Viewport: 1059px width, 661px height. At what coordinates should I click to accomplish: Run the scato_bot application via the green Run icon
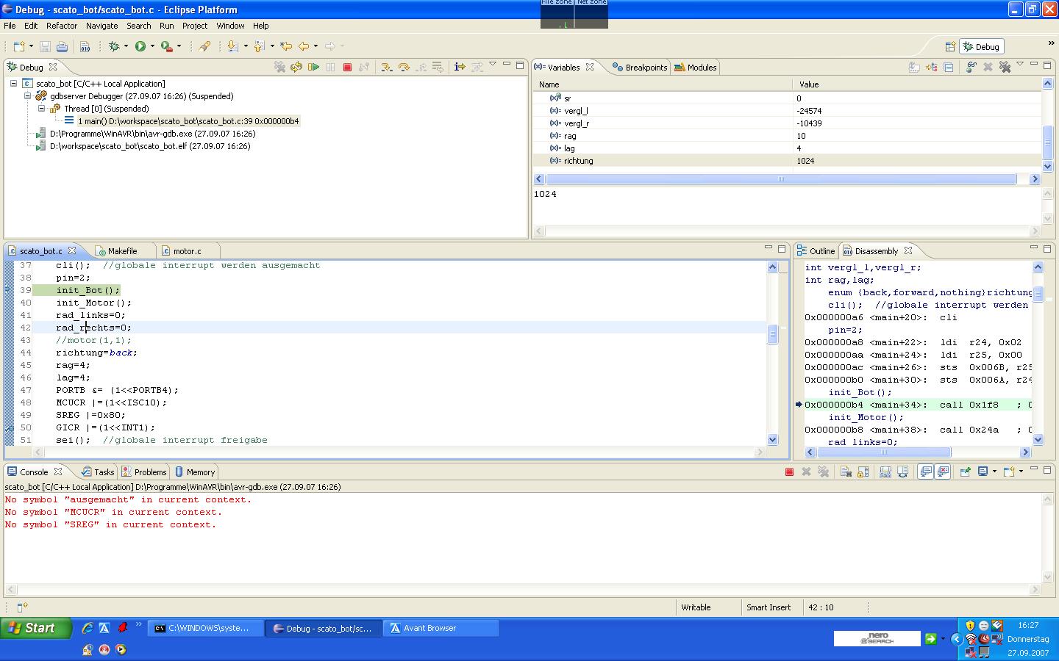click(x=140, y=46)
